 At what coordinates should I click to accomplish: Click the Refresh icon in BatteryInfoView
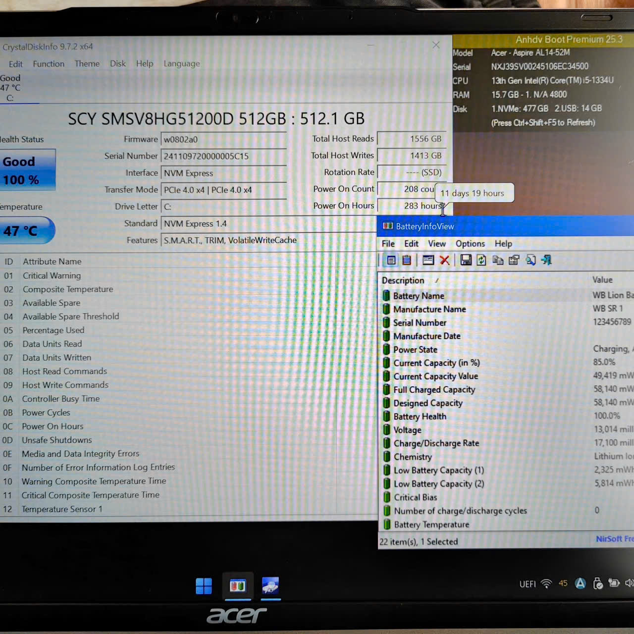pyautogui.click(x=481, y=260)
